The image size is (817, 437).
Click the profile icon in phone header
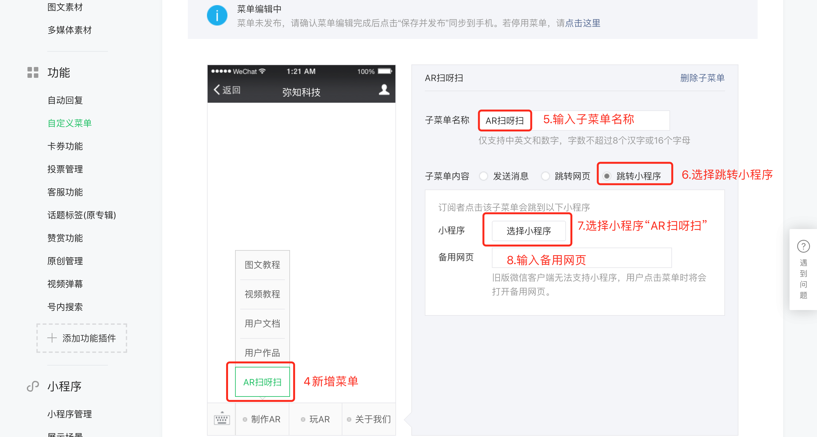click(384, 90)
